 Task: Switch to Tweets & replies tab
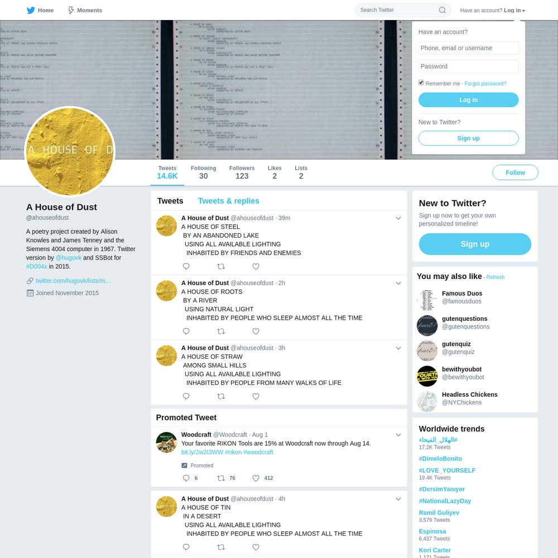tap(228, 201)
